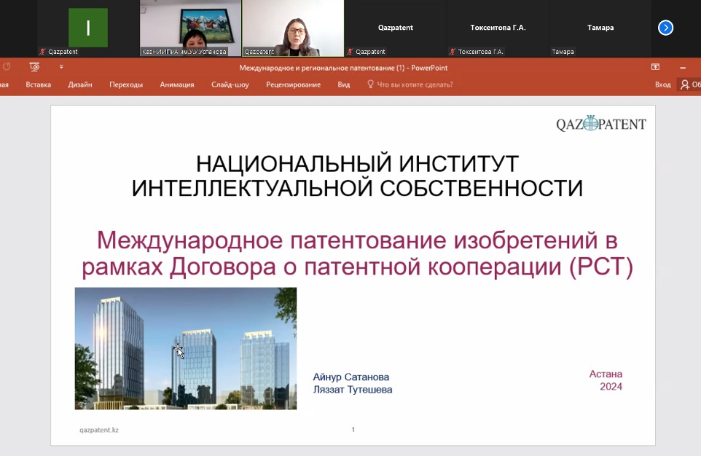
Task: Select the Токсеитова Г.А. participant tile
Action: coord(498,28)
